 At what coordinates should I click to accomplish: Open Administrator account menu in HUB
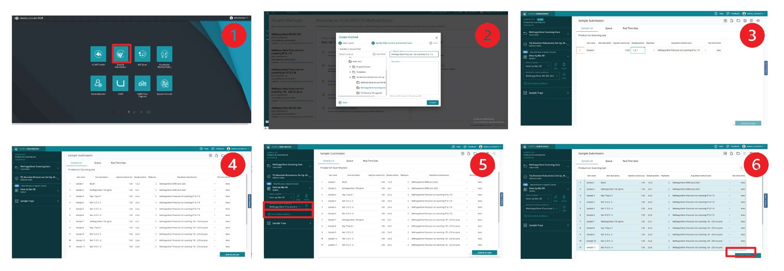point(239,18)
